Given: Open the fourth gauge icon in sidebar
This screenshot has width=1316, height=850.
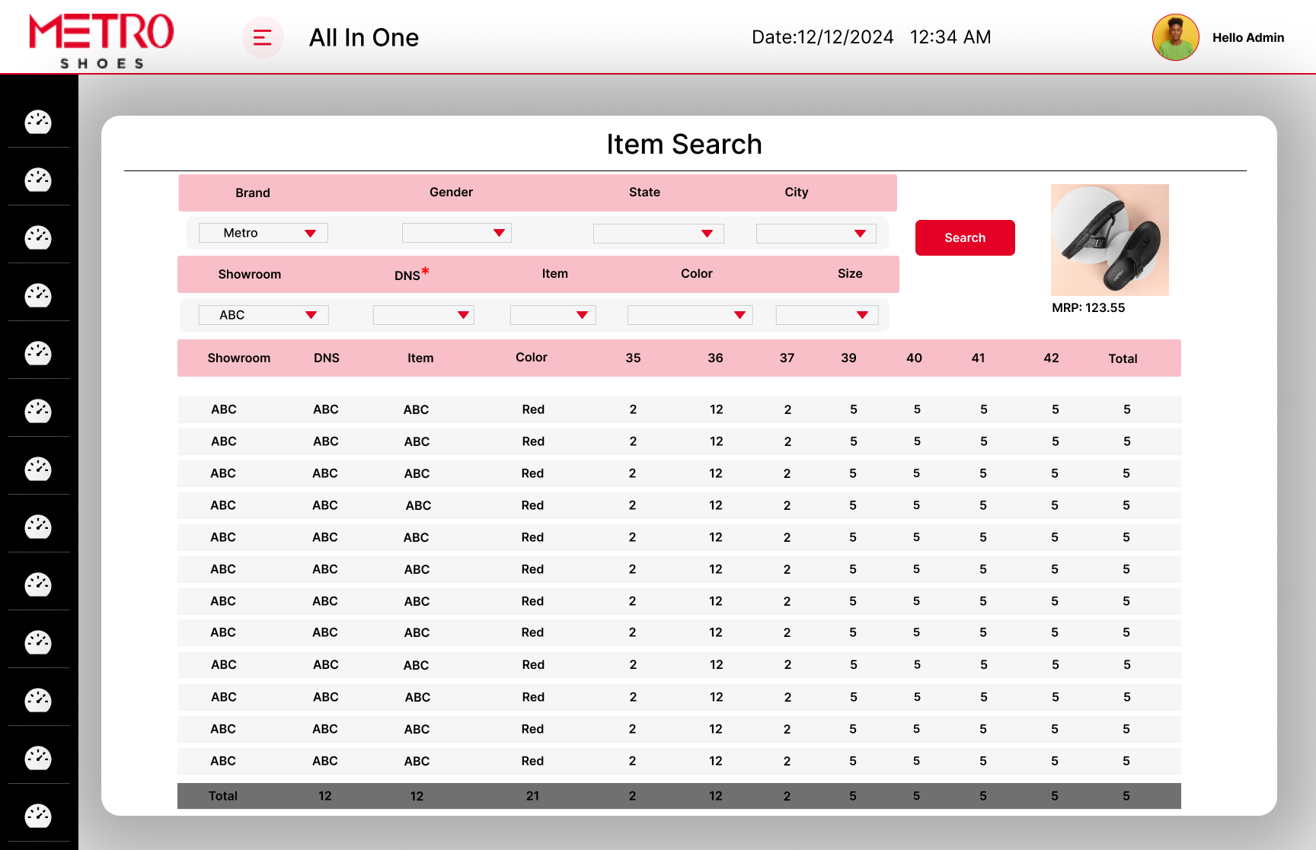Looking at the screenshot, I should pyautogui.click(x=38, y=295).
